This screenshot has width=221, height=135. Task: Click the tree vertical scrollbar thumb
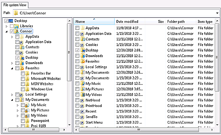(x=69, y=52)
